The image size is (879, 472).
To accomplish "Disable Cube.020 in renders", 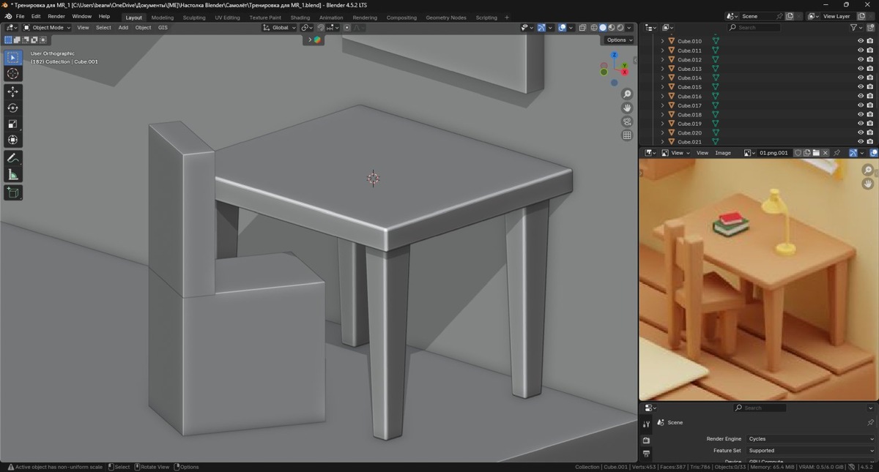I will 869,132.
